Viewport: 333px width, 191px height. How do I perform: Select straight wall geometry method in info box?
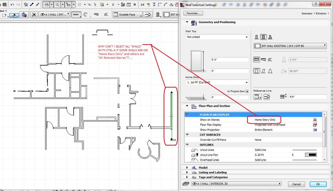pyautogui.click(x=76, y=15)
